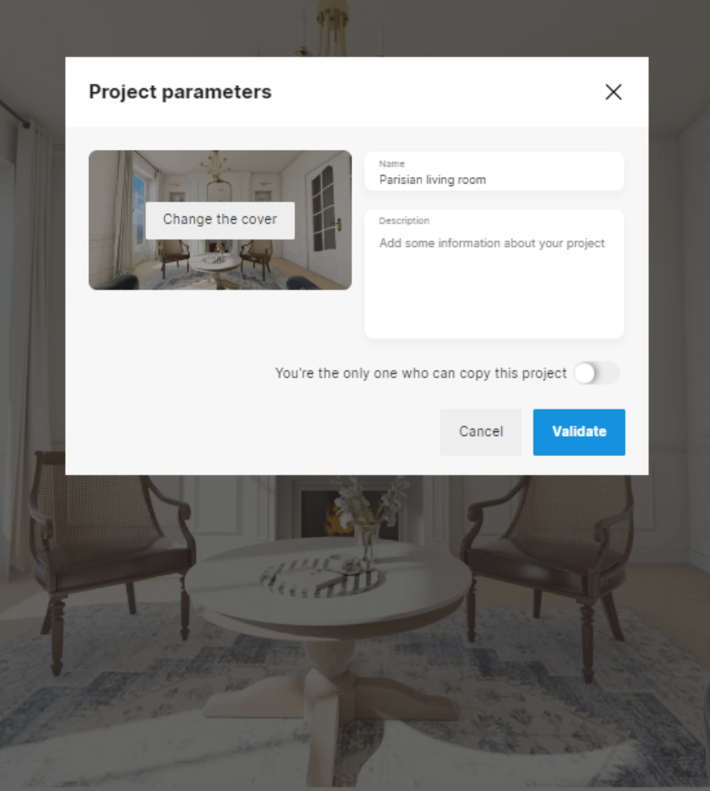Image resolution: width=710 pixels, height=791 pixels.
Task: Focus the Name field containing Parisian living room
Action: point(494,172)
